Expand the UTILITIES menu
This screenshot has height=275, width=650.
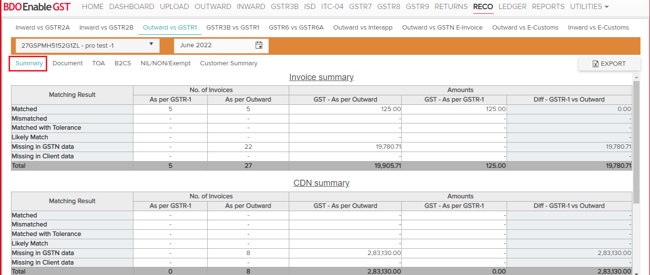click(x=589, y=7)
